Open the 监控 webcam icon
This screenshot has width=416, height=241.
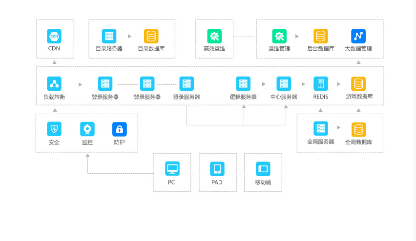point(87,129)
